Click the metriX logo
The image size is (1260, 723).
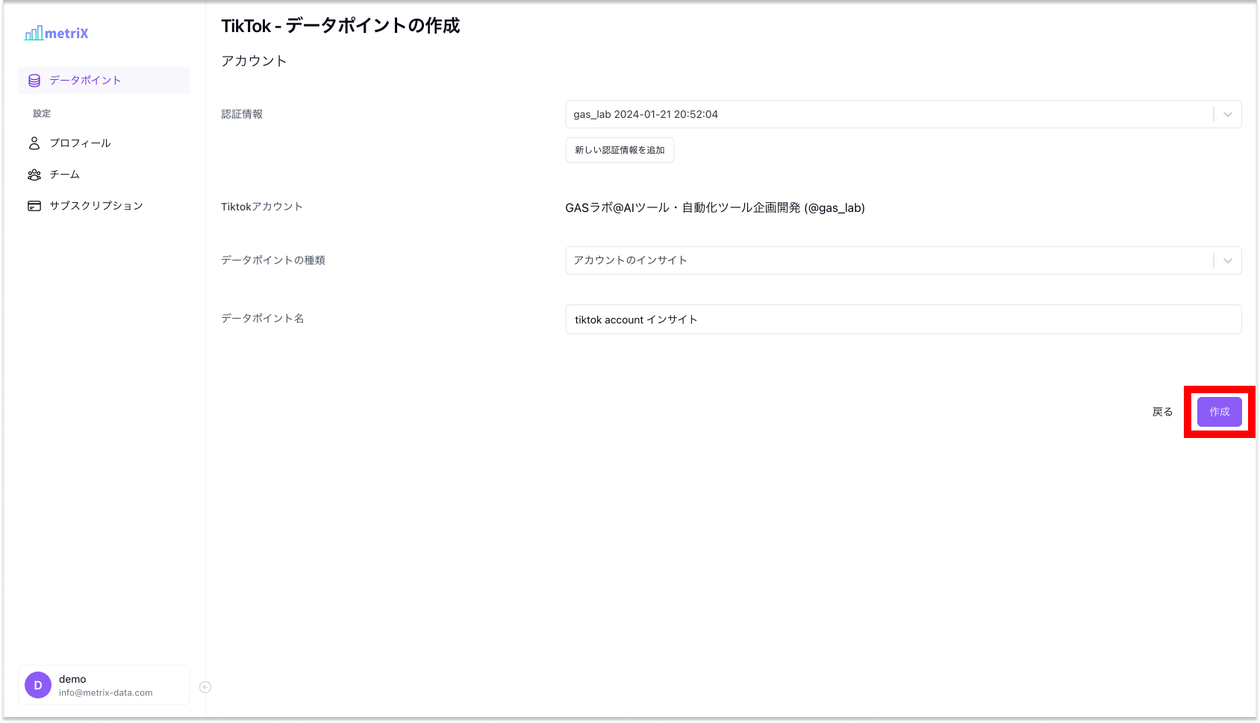pyautogui.click(x=57, y=34)
